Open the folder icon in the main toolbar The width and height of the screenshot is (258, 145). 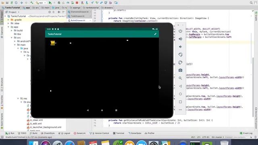[x=3, y=3]
